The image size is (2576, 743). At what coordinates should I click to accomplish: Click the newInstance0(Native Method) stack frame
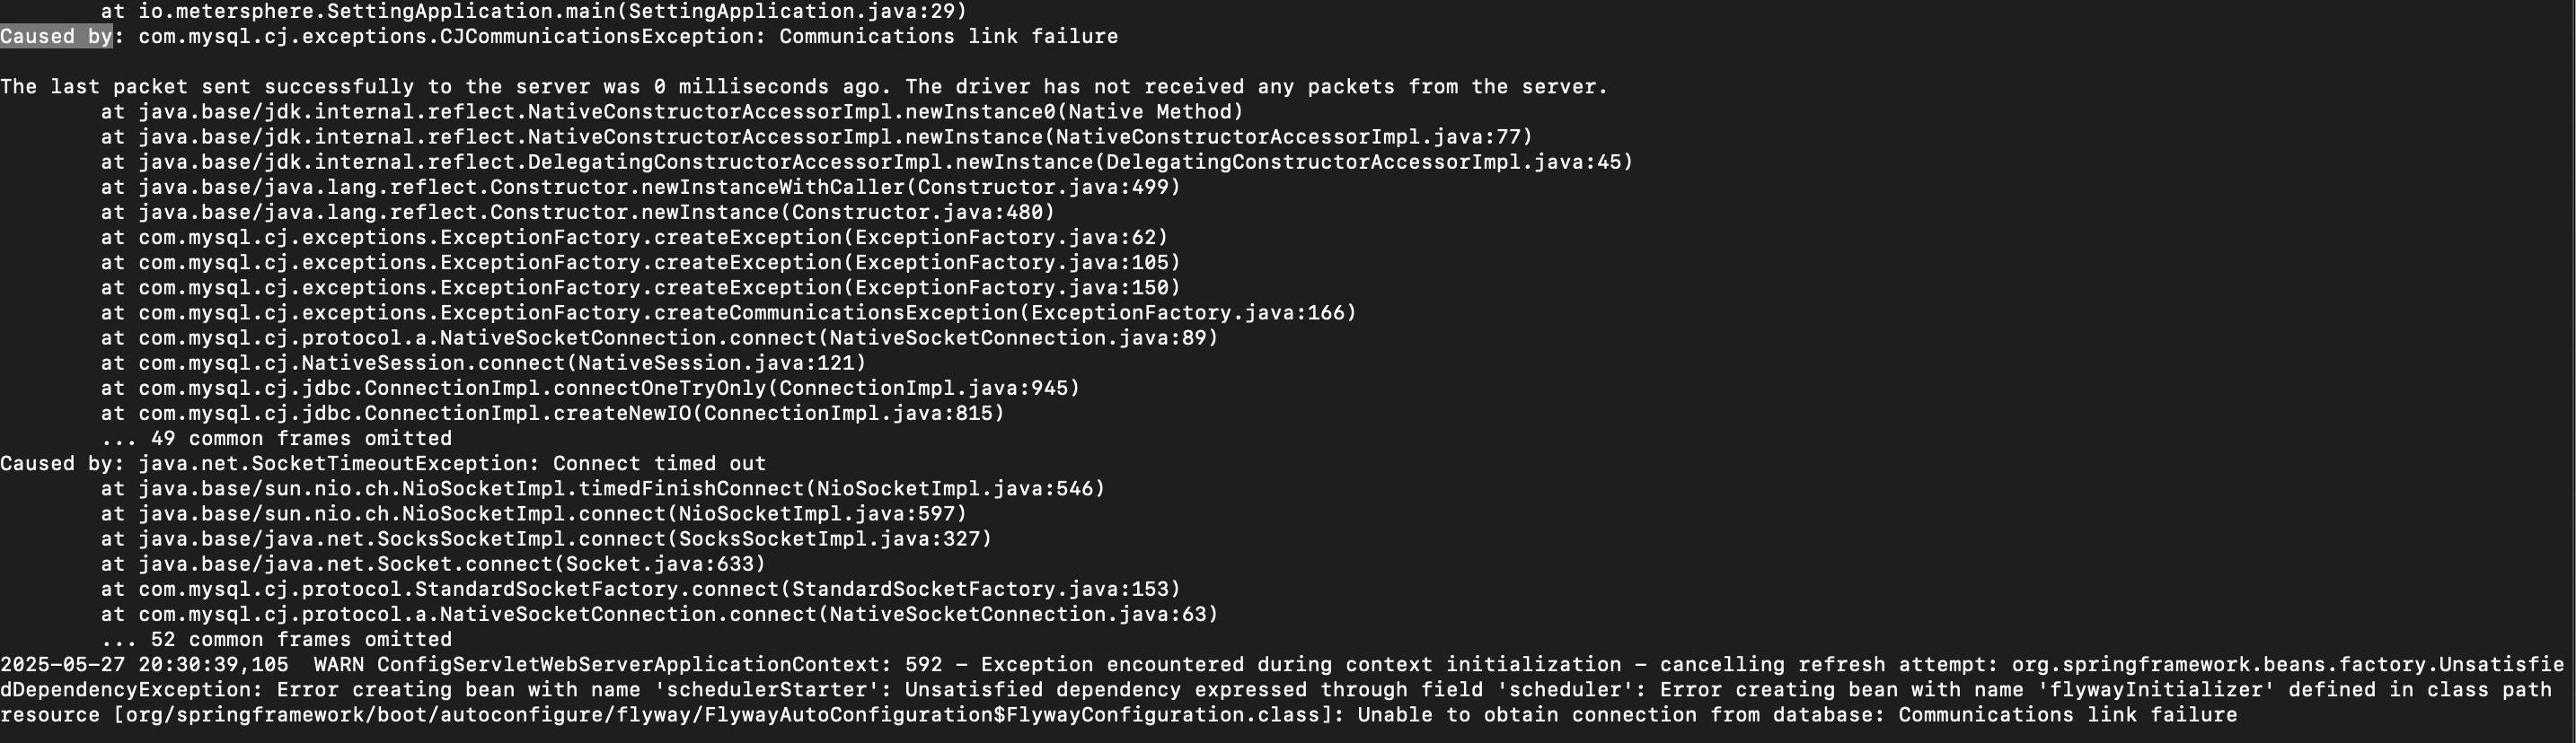(672, 112)
